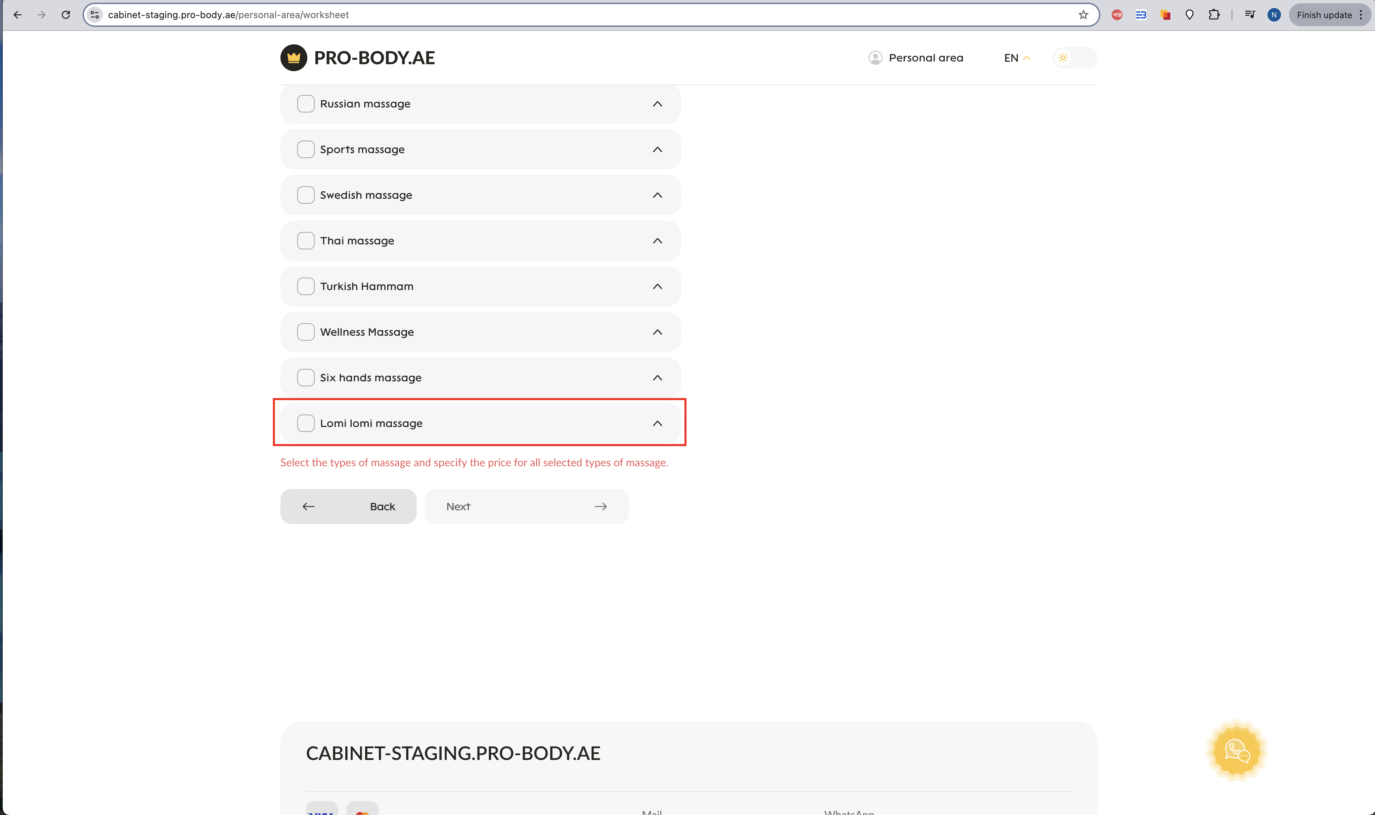The image size is (1375, 815).
Task: Open the EN language dropdown
Action: pyautogui.click(x=1016, y=58)
